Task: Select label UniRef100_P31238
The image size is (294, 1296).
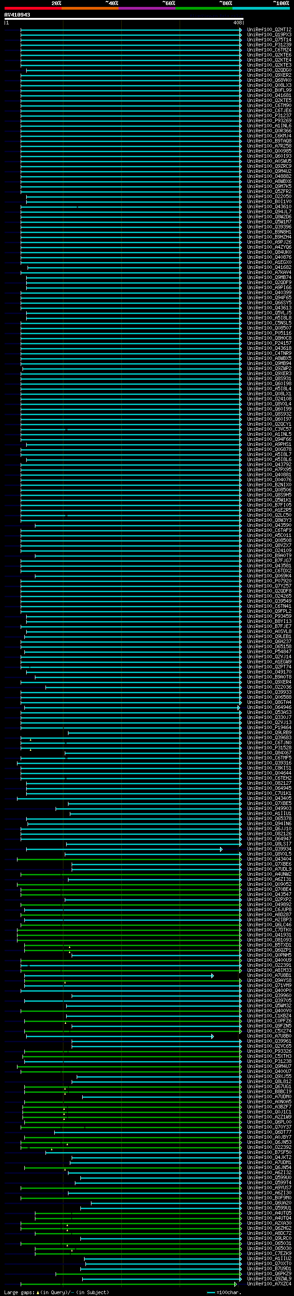Action: [269, 1062]
